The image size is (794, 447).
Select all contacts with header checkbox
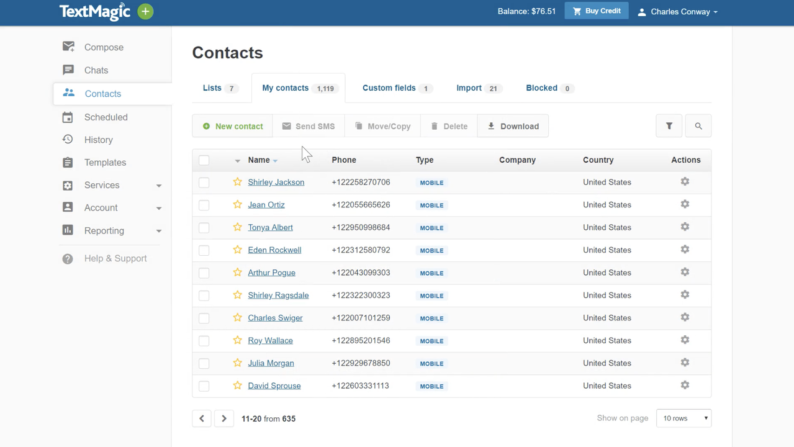click(x=204, y=160)
